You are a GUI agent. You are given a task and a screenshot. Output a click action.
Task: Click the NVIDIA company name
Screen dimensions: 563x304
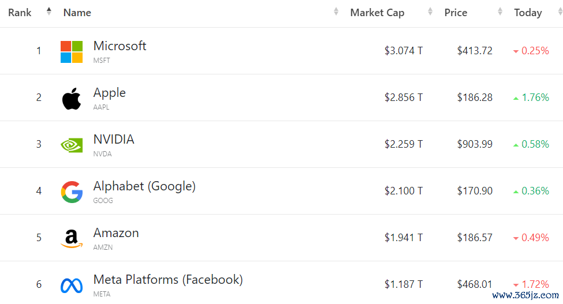[x=113, y=140]
